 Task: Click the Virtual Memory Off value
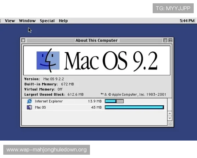(60, 89)
